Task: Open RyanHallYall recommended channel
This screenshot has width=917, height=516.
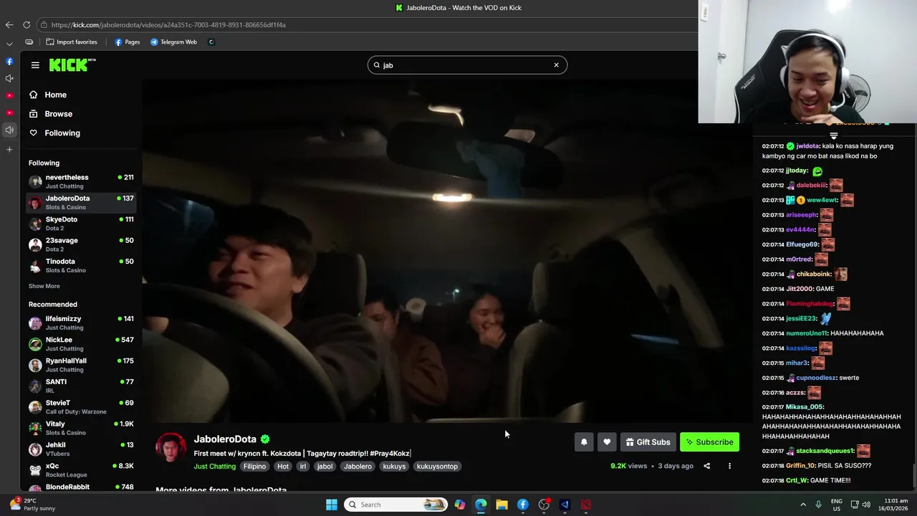Action: click(x=81, y=365)
